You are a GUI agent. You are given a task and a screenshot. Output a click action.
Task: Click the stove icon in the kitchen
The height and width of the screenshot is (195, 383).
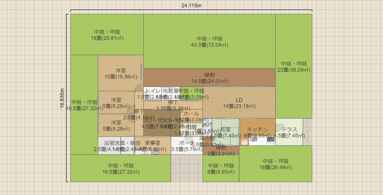[271, 139]
